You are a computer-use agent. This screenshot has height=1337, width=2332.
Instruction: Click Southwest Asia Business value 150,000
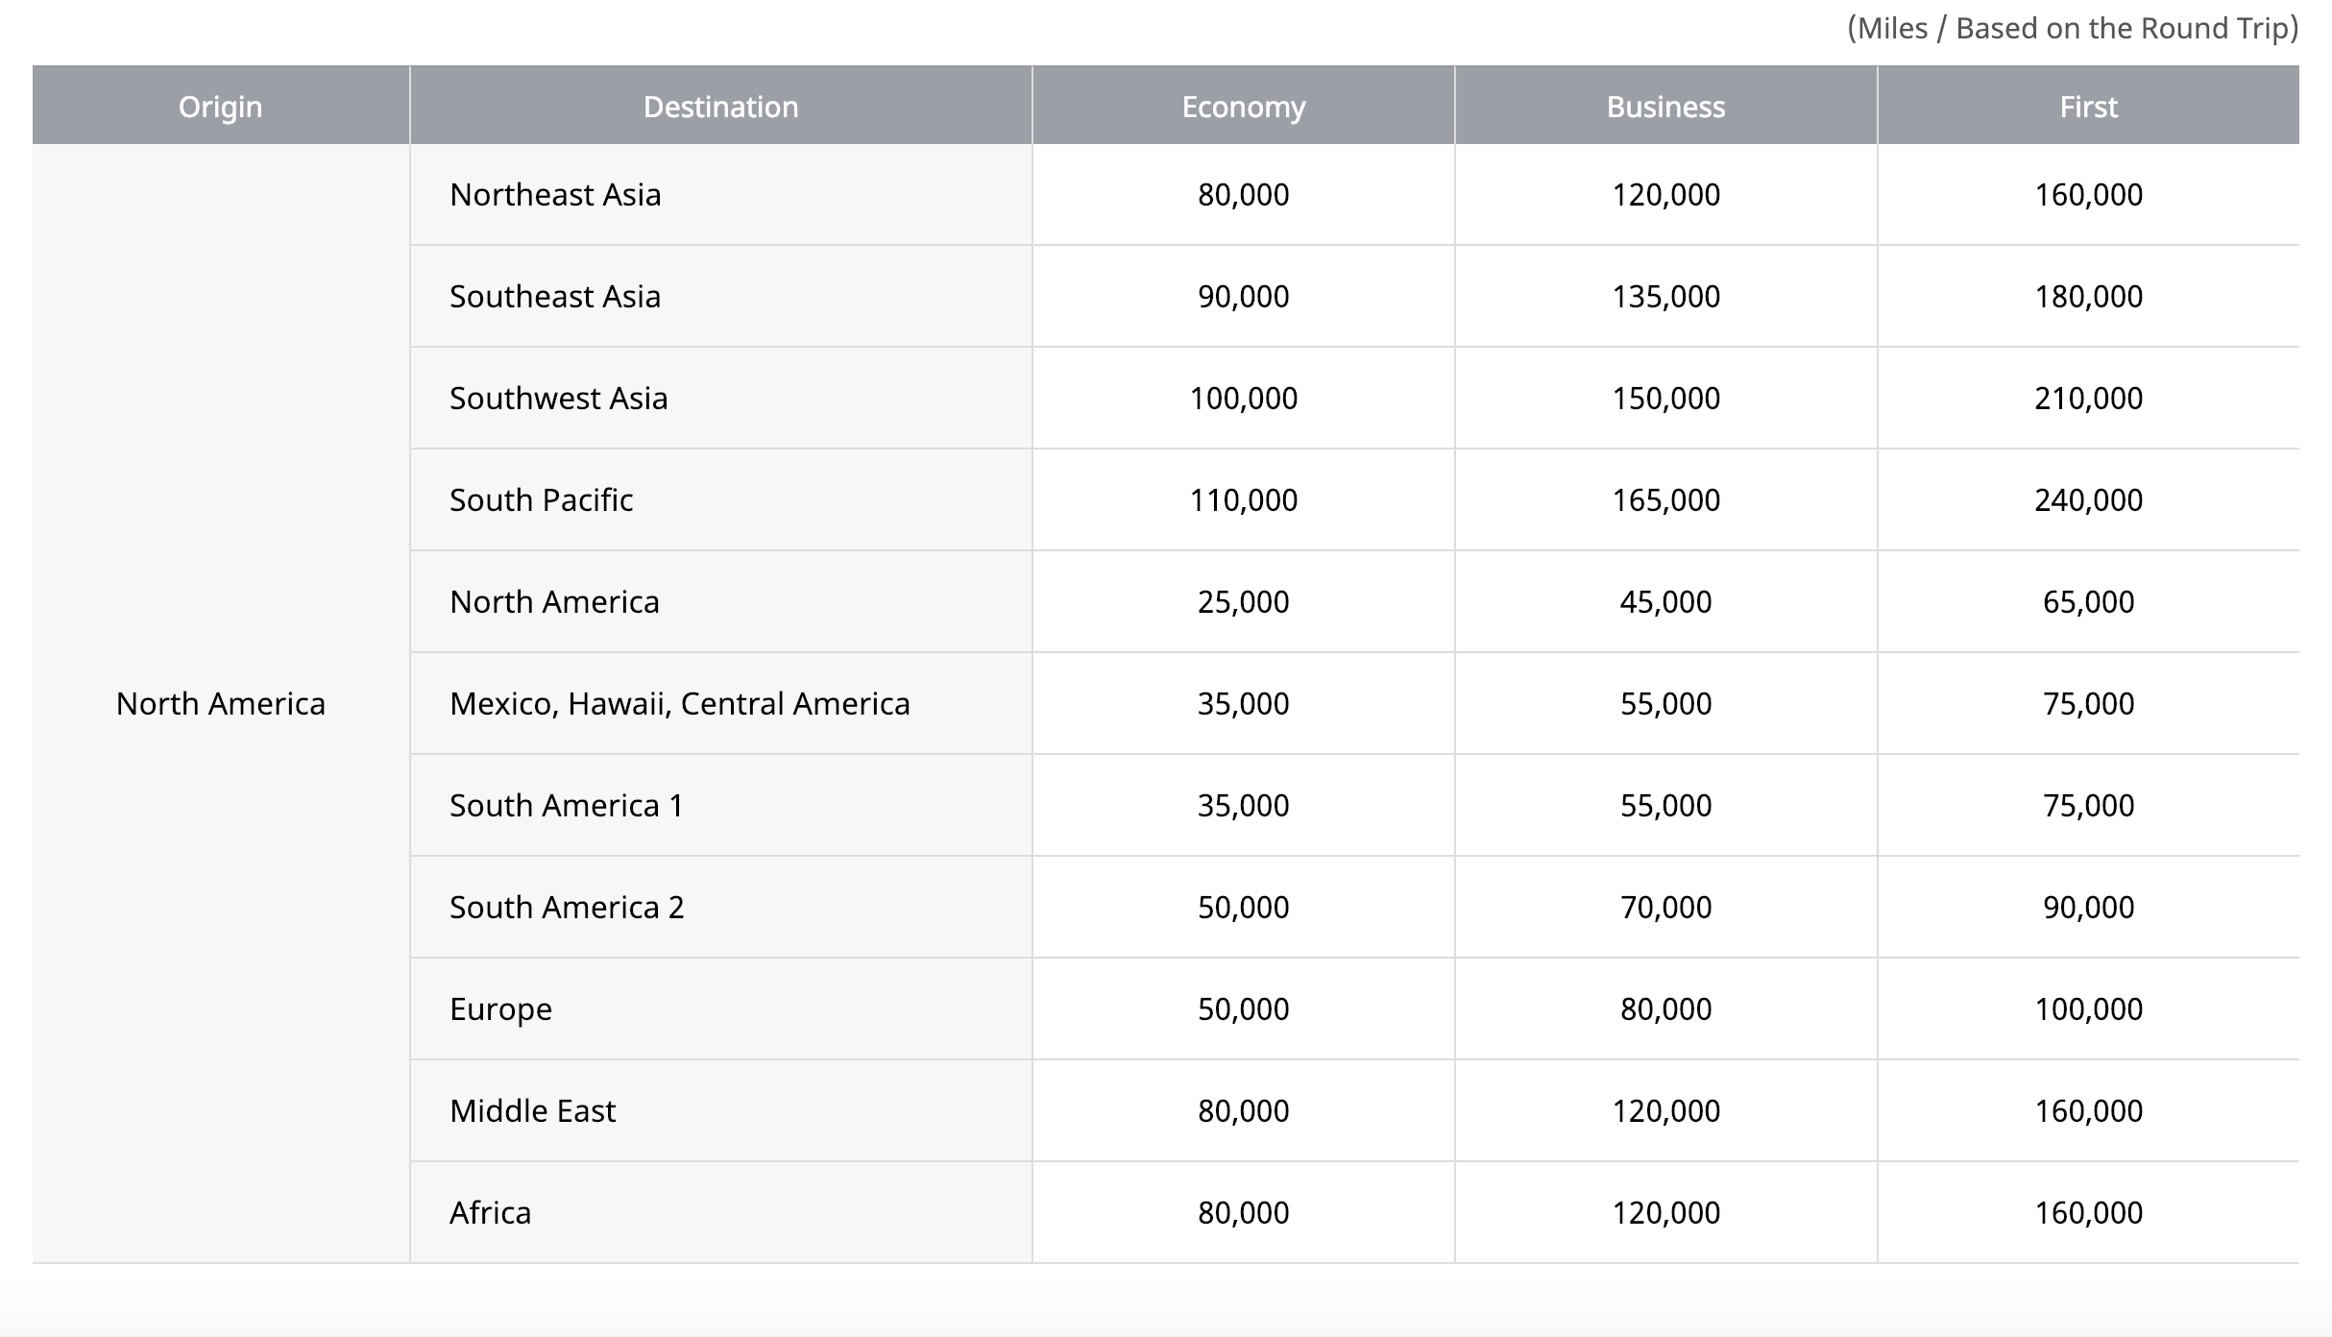(1665, 398)
